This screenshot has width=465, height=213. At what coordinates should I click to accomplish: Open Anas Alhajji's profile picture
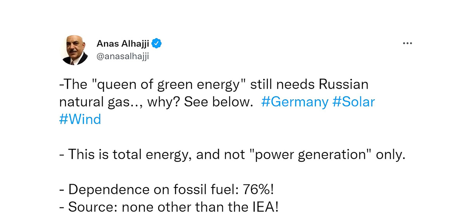[x=75, y=51]
